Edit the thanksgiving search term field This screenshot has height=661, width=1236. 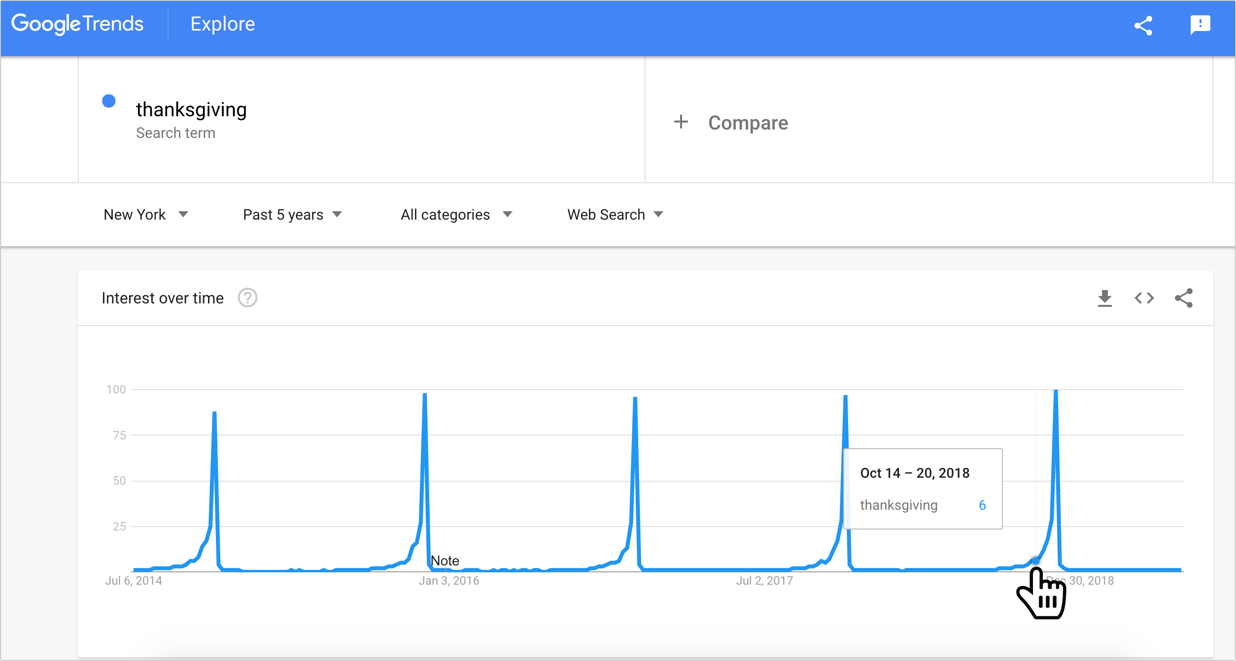pyautogui.click(x=191, y=110)
